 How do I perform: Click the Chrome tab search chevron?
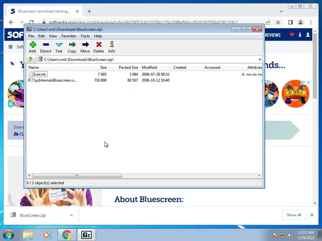click(281, 11)
